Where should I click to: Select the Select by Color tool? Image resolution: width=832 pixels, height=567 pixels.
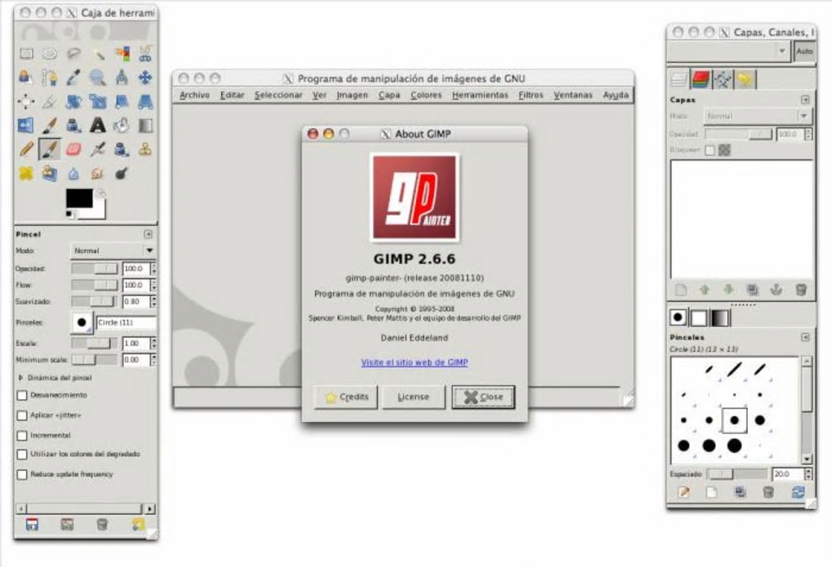coord(122,54)
